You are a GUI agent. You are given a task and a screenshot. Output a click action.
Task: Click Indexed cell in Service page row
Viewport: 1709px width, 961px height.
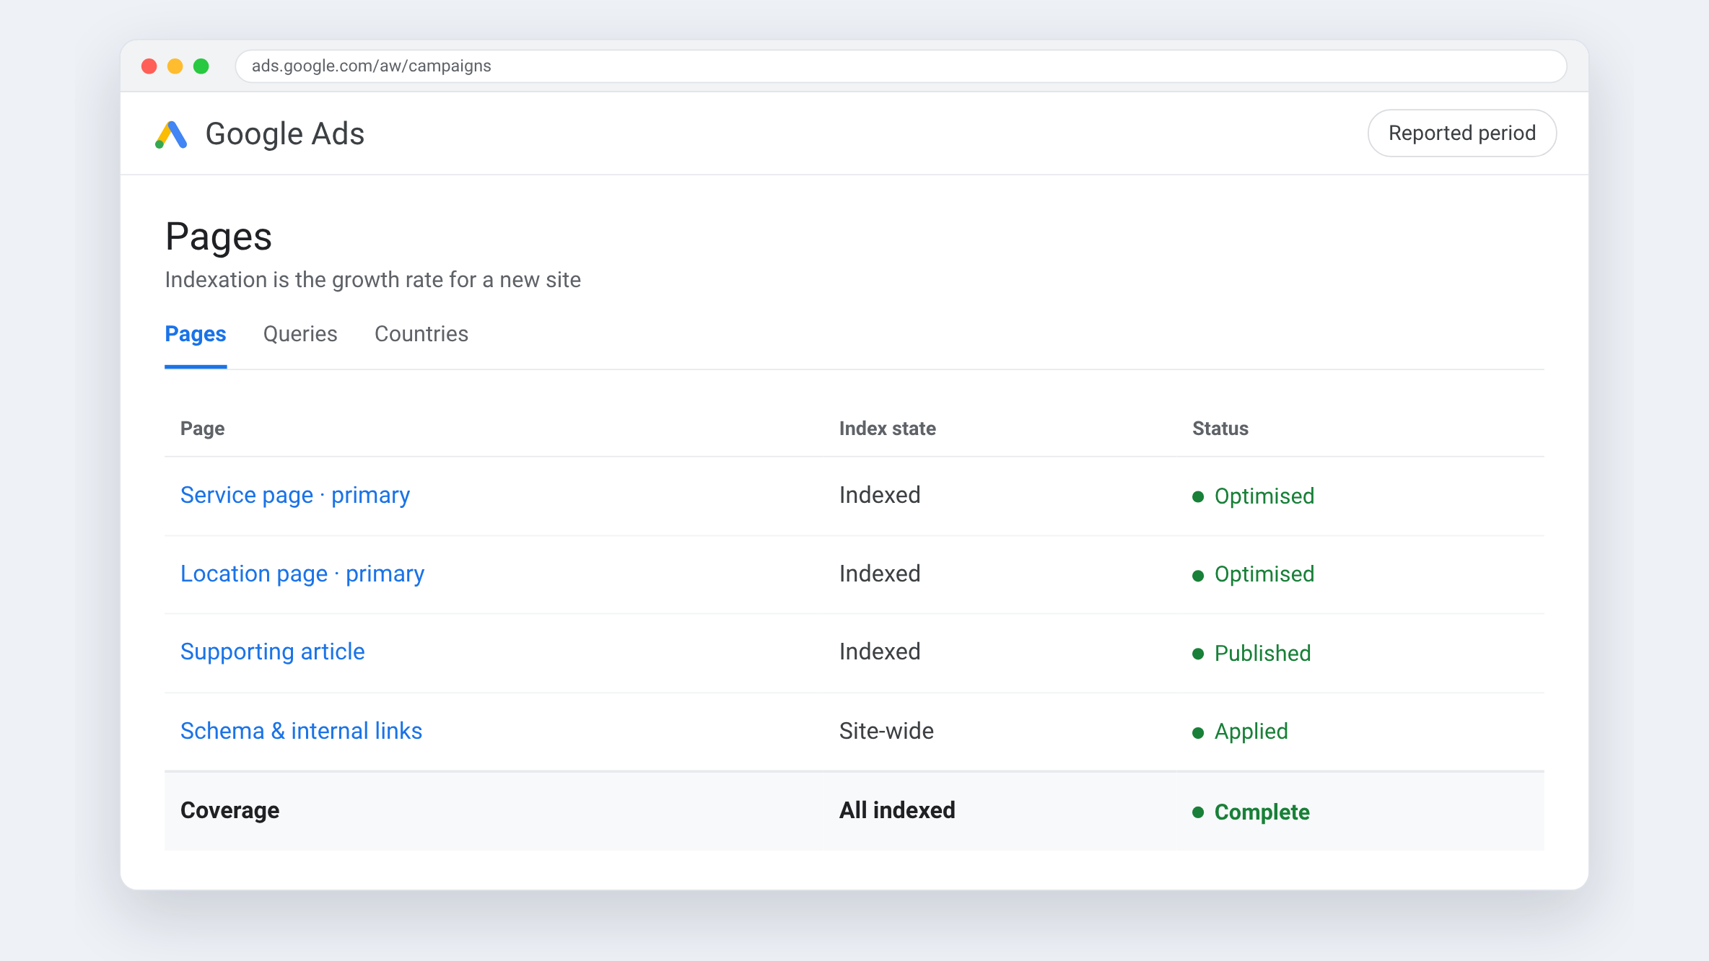tap(880, 496)
